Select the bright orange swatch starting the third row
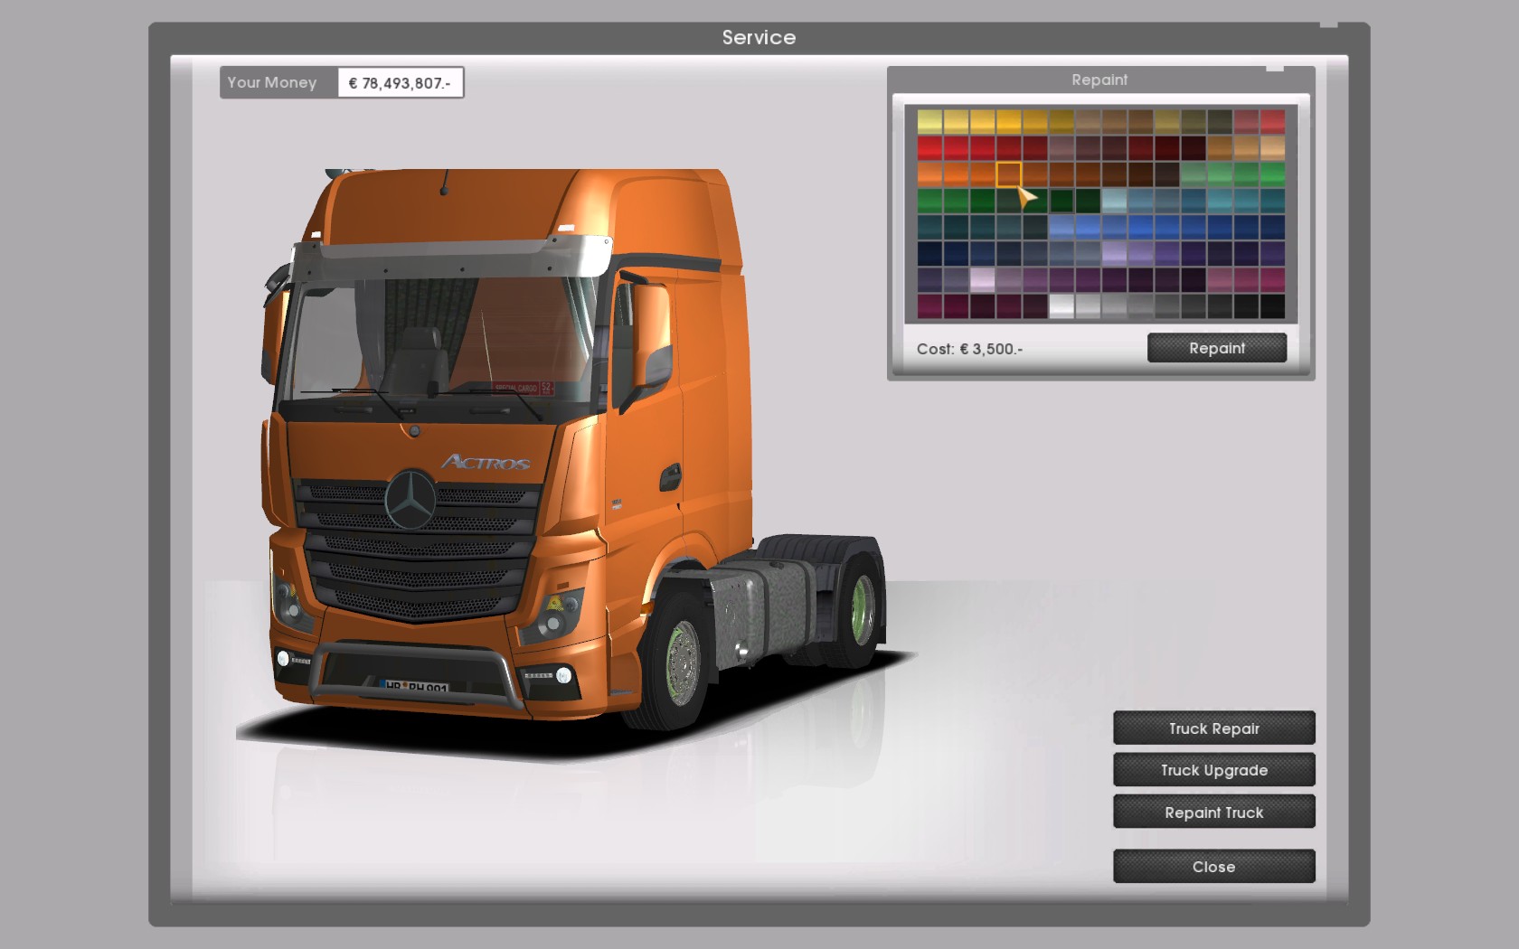 click(929, 174)
